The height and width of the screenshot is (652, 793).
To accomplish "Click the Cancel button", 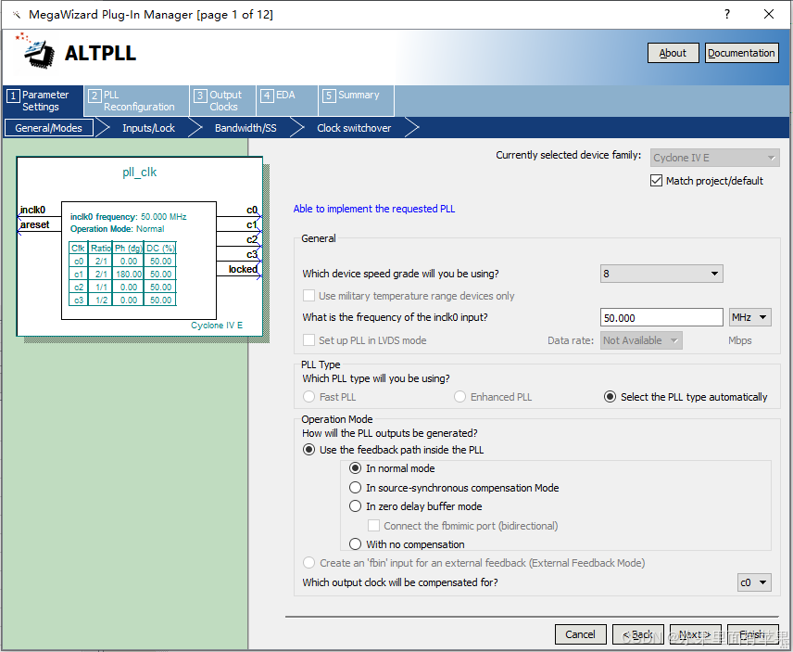I will tap(580, 634).
